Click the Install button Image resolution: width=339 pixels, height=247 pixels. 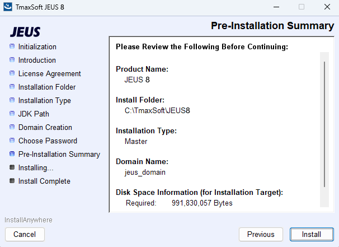(312, 234)
